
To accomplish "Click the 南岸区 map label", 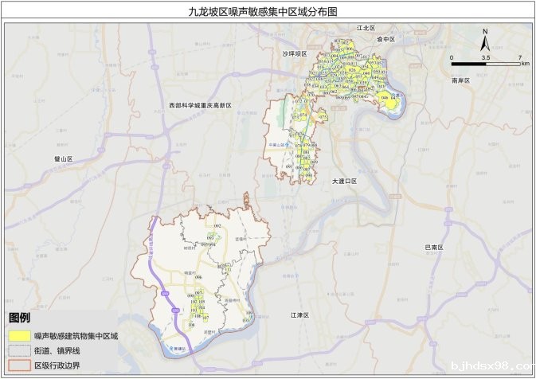I will click(460, 81).
